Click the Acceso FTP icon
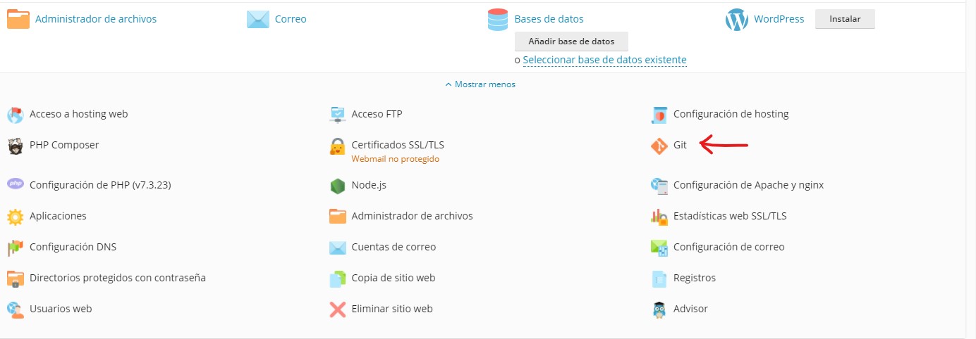976x339 pixels. pyautogui.click(x=338, y=115)
